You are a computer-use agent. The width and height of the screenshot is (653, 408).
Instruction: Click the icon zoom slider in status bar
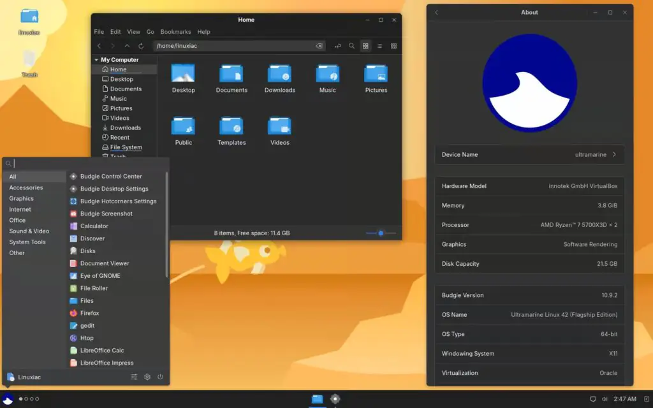click(381, 233)
